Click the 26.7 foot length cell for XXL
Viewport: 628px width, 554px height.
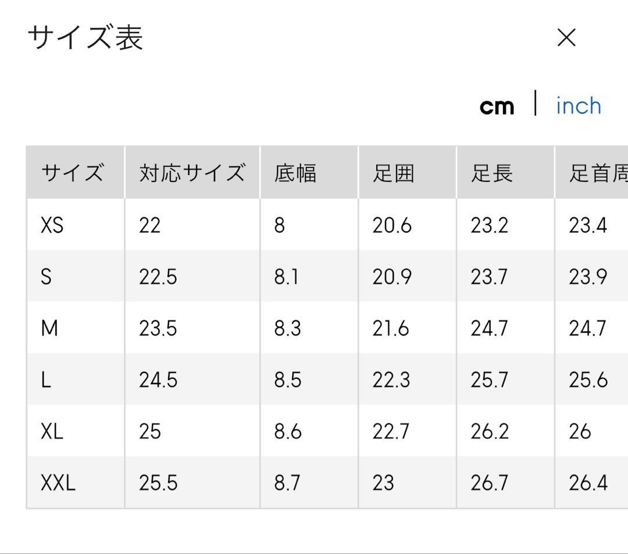click(x=490, y=483)
